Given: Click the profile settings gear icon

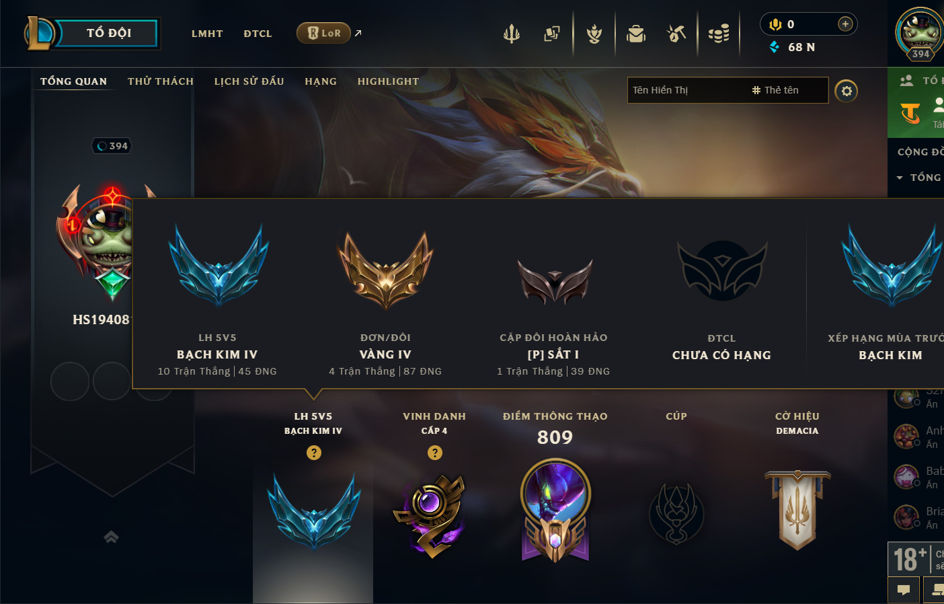Looking at the screenshot, I should point(847,91).
